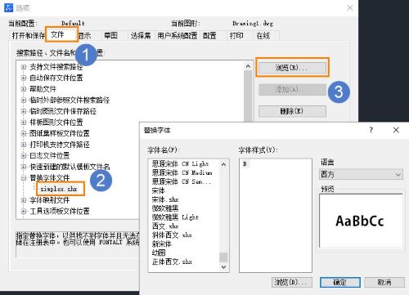The image size is (409, 295).
Task: Click the application icon in the title bar
Action: pos(9,7)
